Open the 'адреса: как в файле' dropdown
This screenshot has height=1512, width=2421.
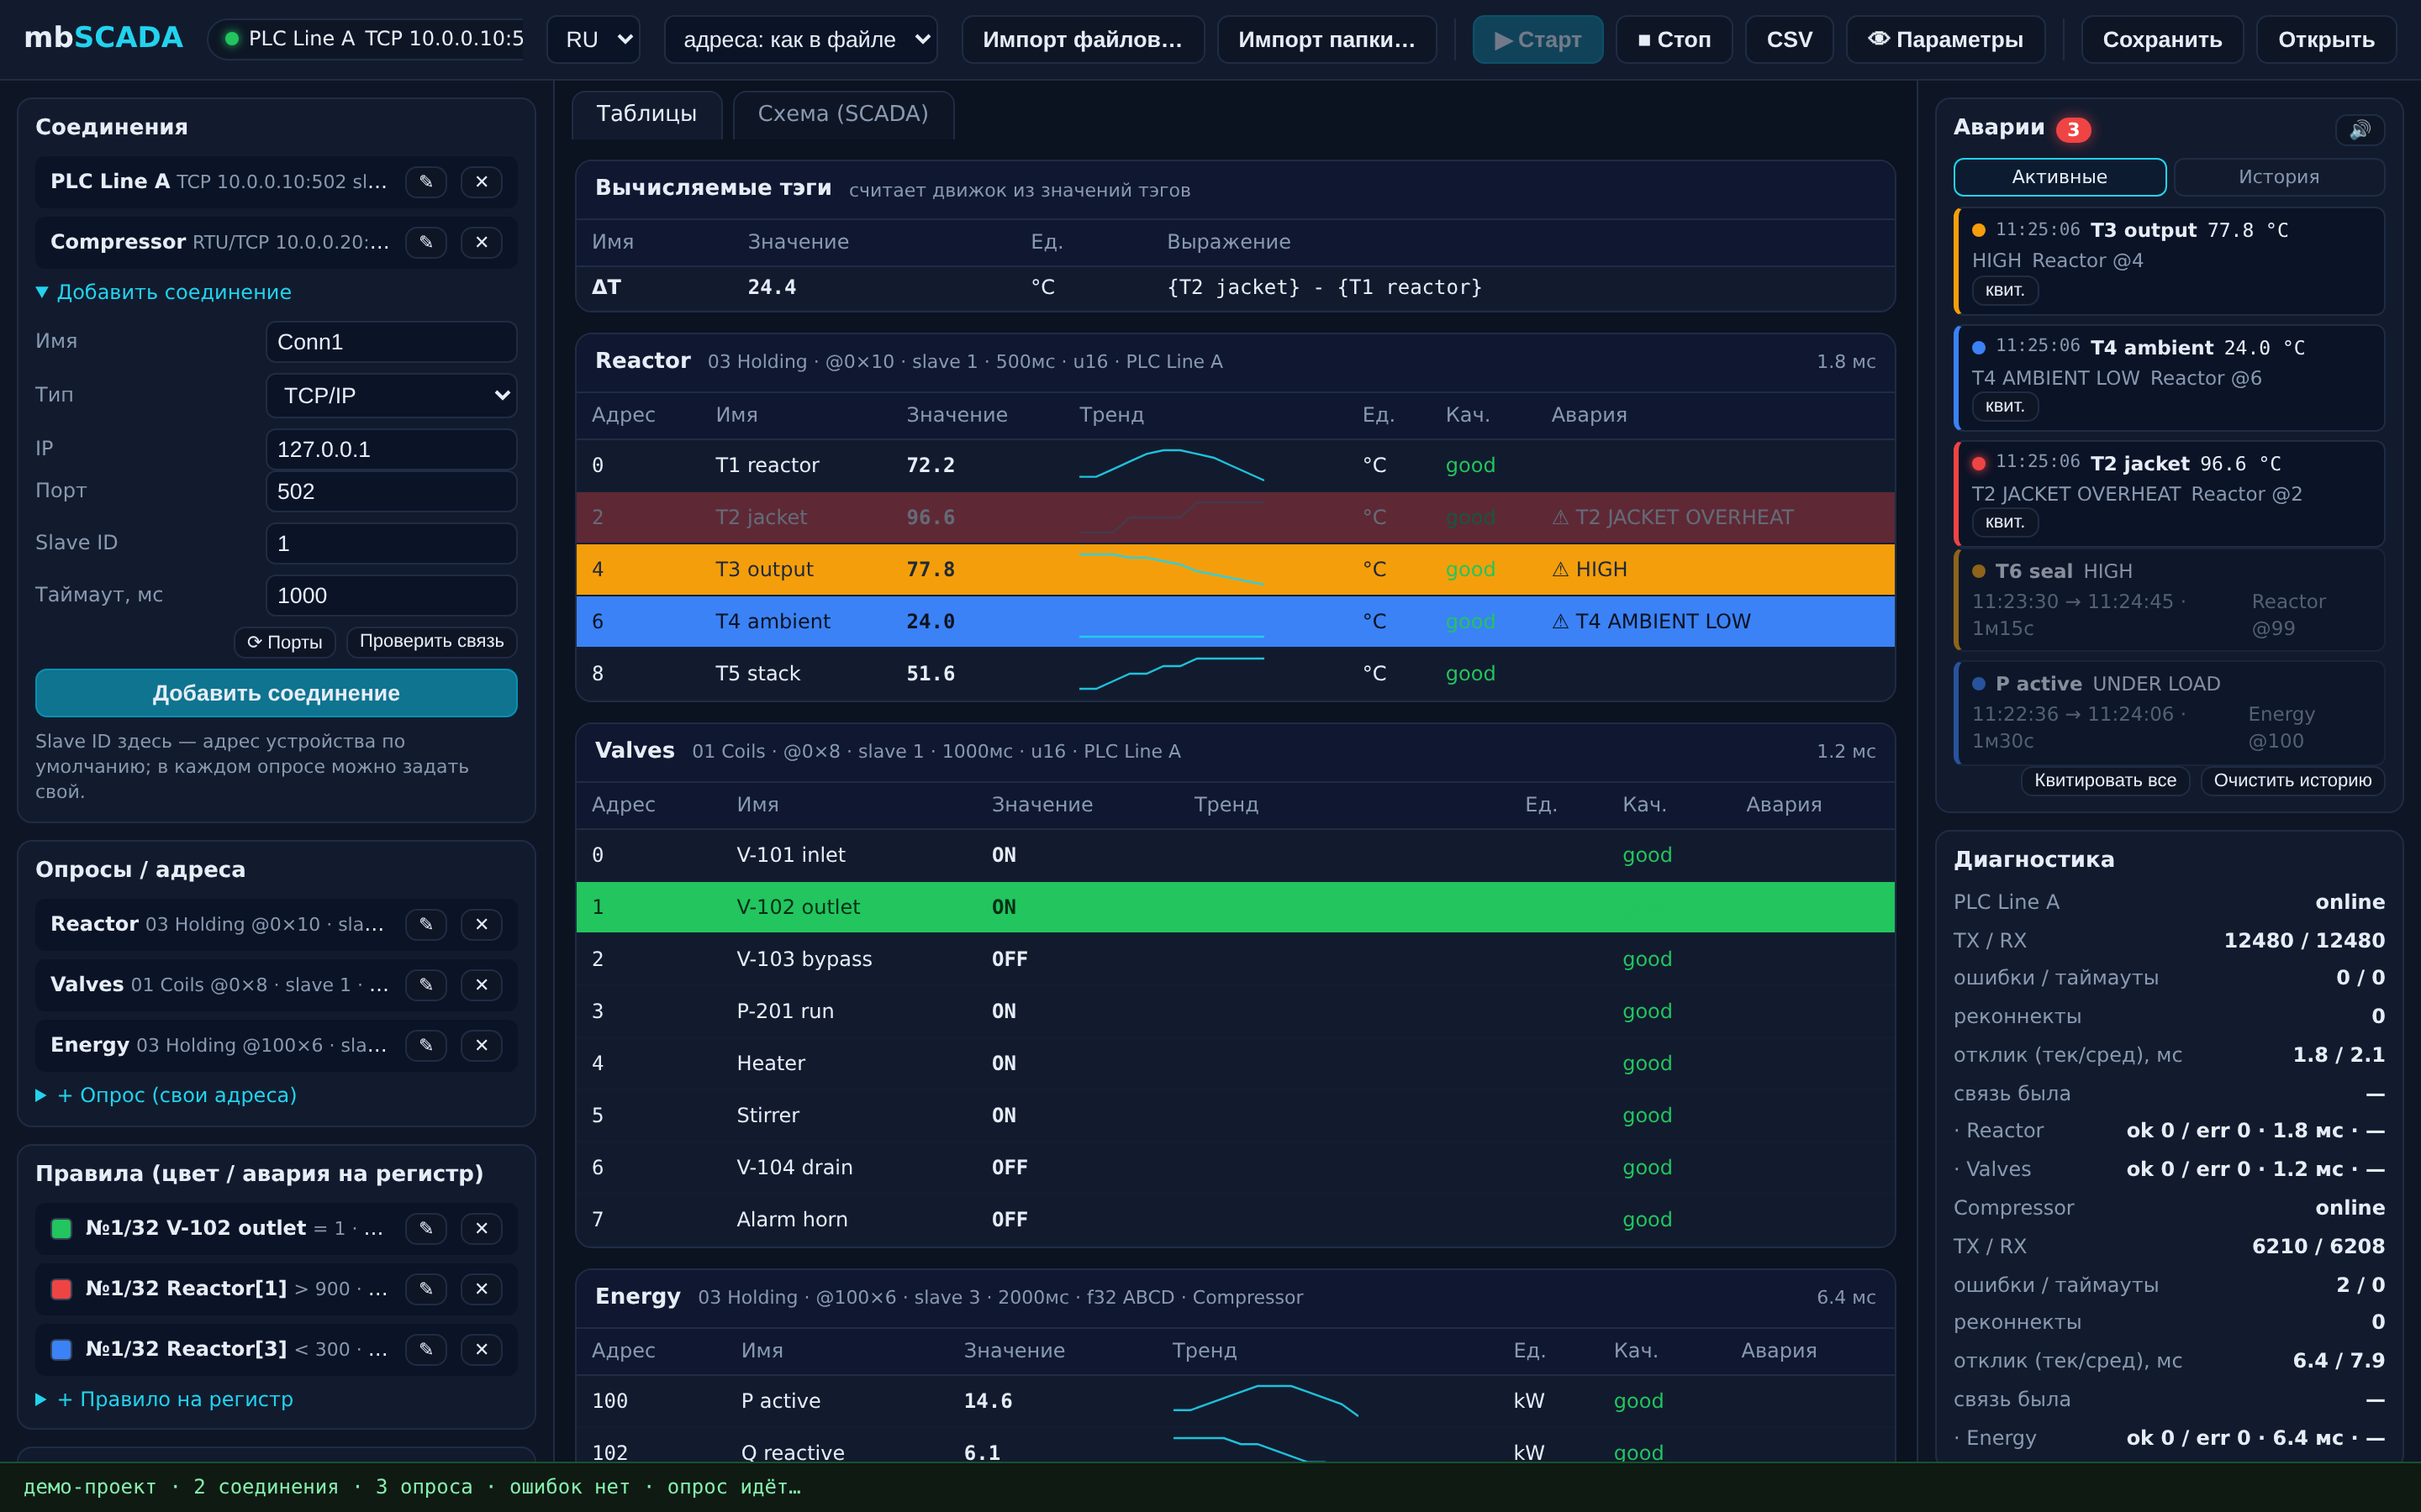click(800, 40)
